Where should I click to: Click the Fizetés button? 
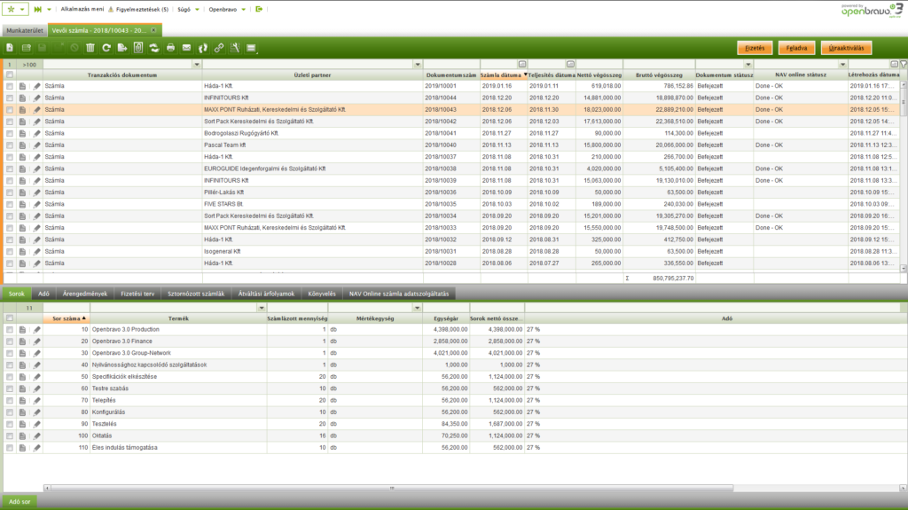(755, 48)
